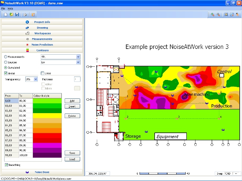Enable the Lines checkbox
This screenshot has width=242, height=181.
[x=42, y=73]
